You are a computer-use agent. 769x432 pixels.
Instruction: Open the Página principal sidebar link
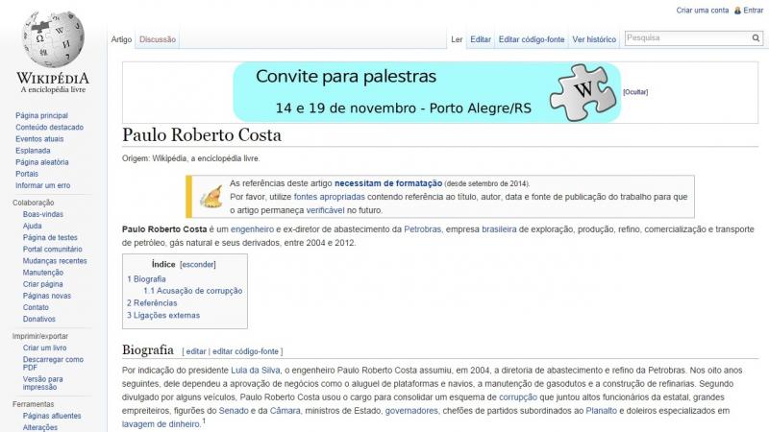point(41,115)
